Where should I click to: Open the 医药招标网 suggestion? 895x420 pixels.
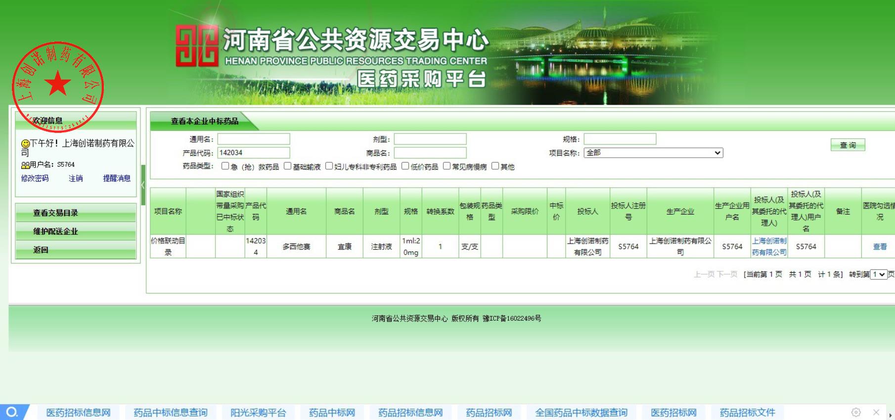click(674, 413)
